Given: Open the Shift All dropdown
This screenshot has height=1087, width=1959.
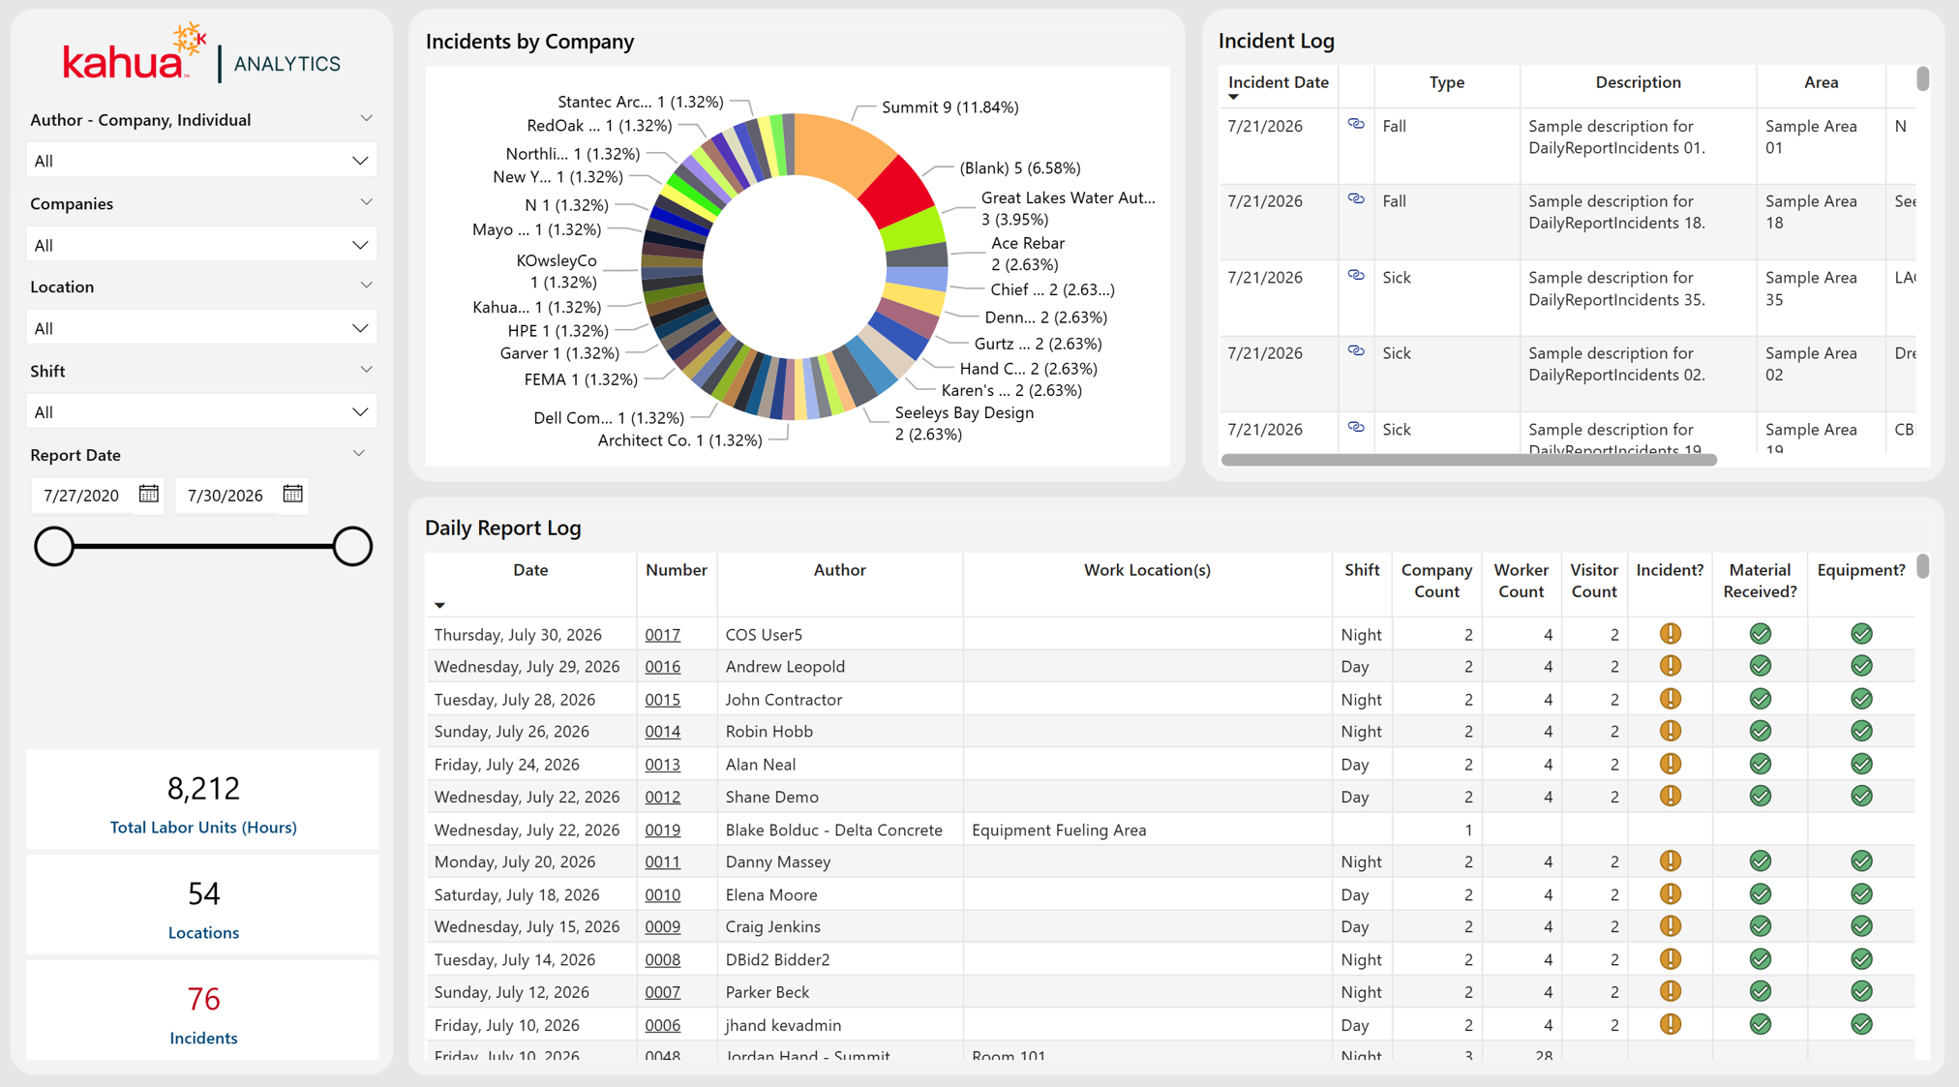Looking at the screenshot, I should tap(201, 412).
